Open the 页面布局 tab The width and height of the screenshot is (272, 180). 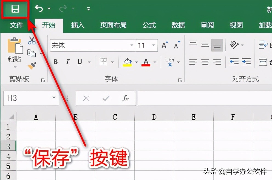click(x=113, y=25)
